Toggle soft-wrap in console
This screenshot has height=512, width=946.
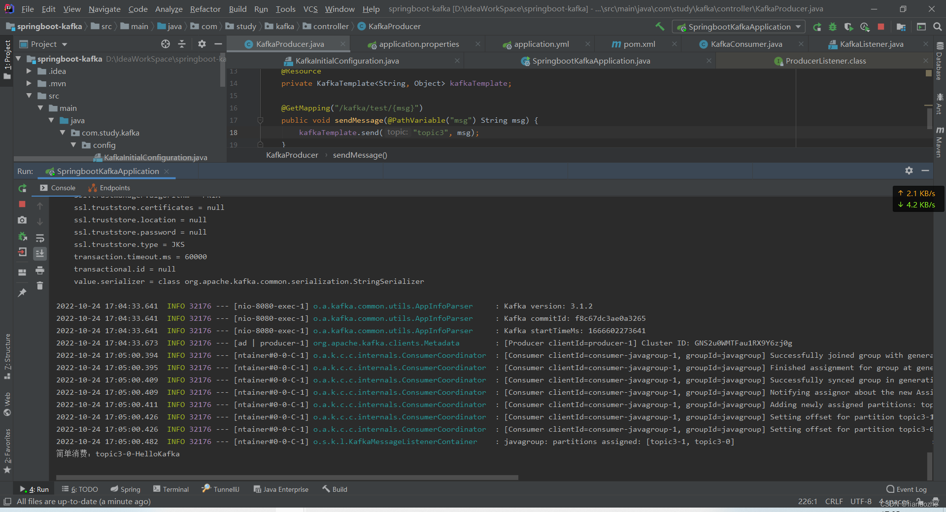coord(40,238)
